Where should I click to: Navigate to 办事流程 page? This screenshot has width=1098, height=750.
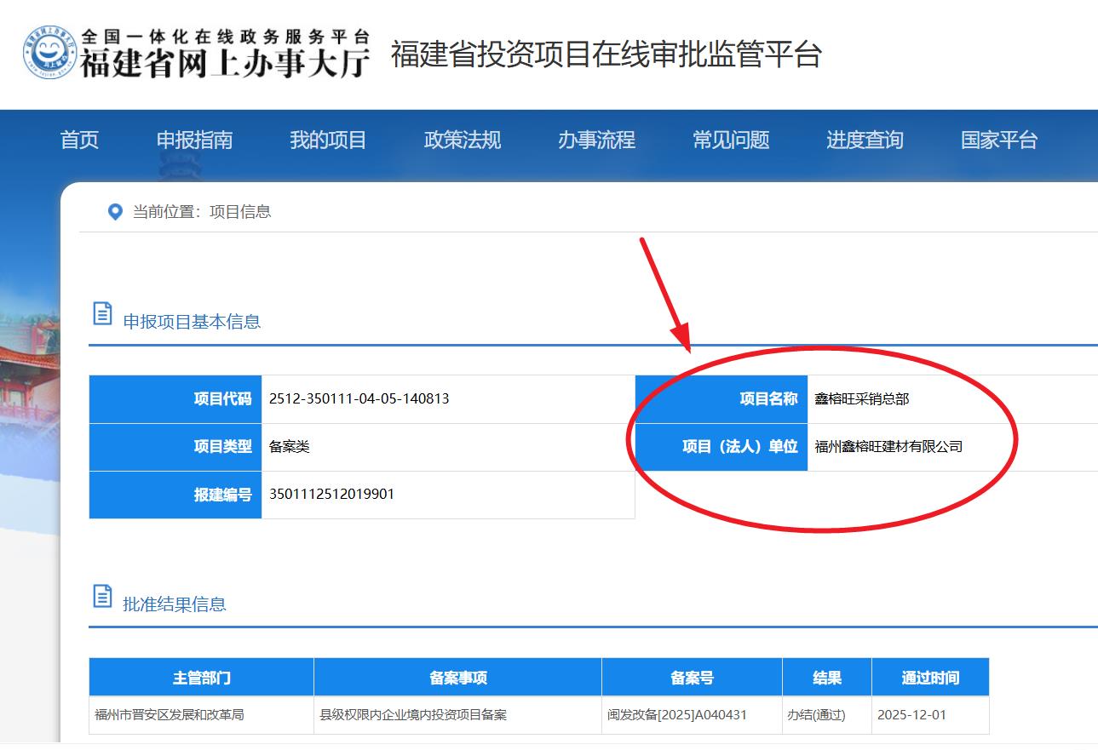(596, 140)
